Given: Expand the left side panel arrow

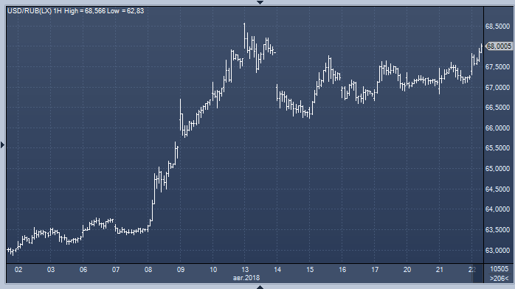Looking at the screenshot, I should click(x=2, y=144).
